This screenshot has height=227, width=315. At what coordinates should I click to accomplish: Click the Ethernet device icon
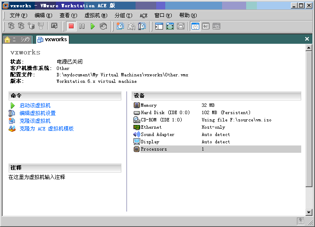click(x=136, y=127)
